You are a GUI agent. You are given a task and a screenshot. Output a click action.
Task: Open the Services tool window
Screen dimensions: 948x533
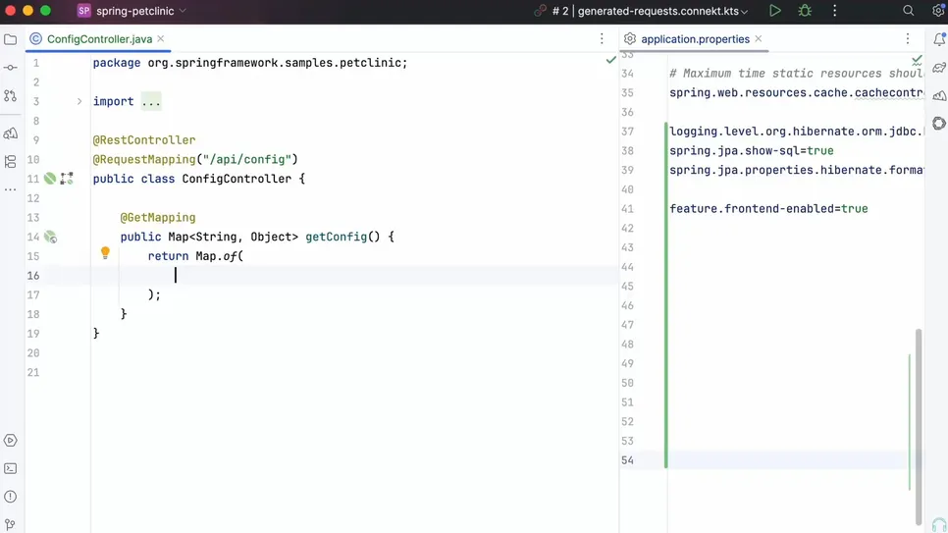click(11, 441)
